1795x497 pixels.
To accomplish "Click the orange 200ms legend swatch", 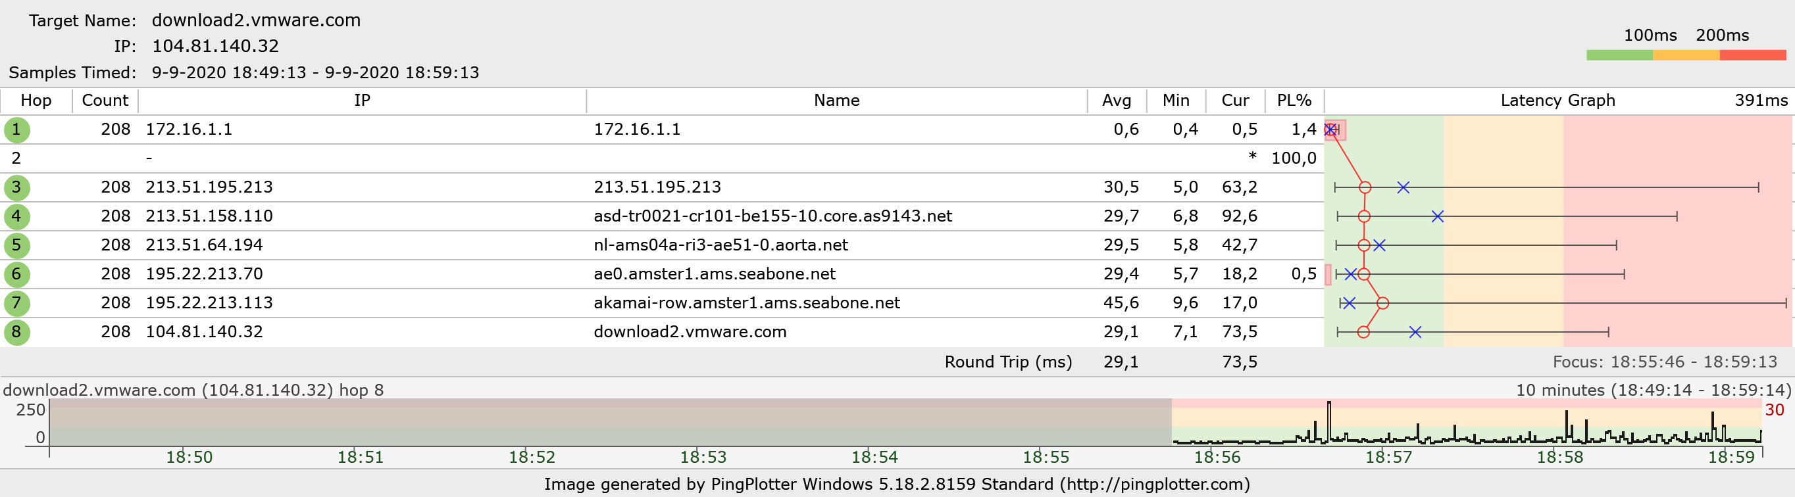I will pos(1686,55).
